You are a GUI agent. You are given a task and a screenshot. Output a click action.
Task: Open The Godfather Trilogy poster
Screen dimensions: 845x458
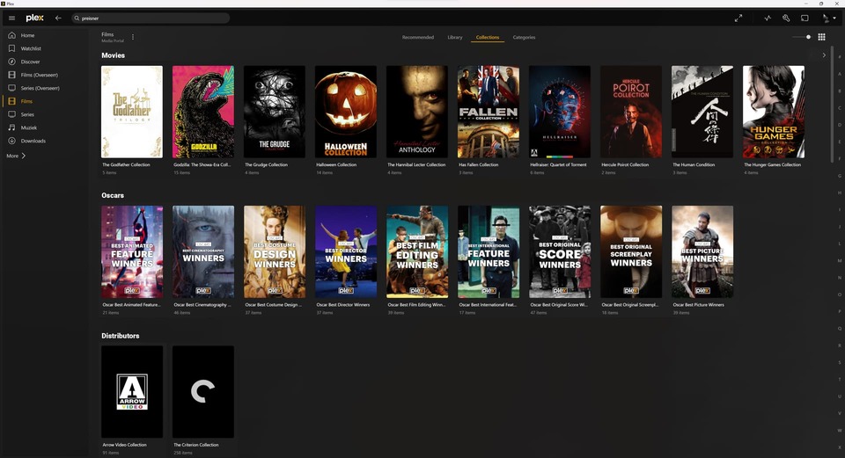[132, 112]
